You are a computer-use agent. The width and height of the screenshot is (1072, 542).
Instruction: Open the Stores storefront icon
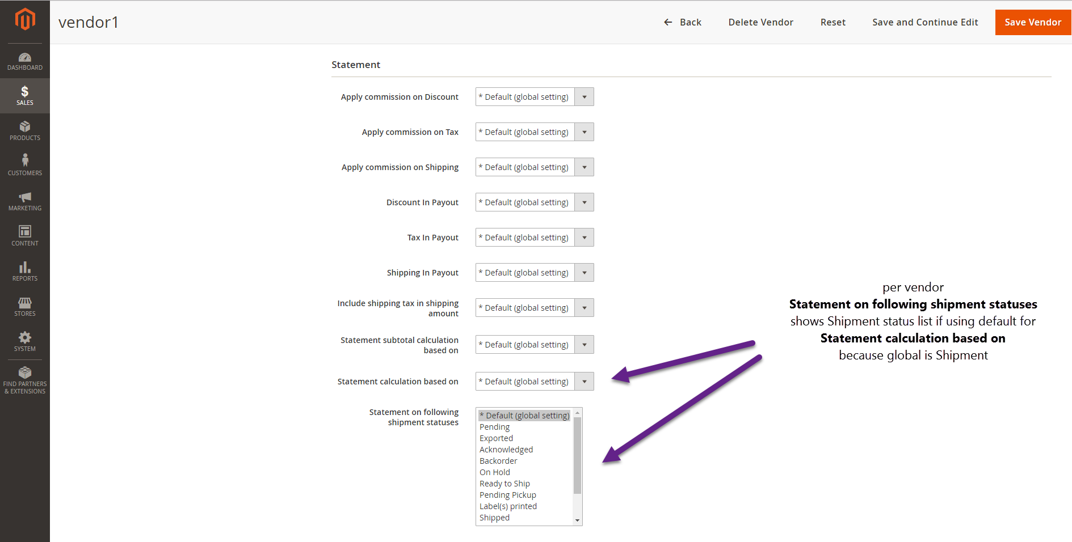pos(25,303)
